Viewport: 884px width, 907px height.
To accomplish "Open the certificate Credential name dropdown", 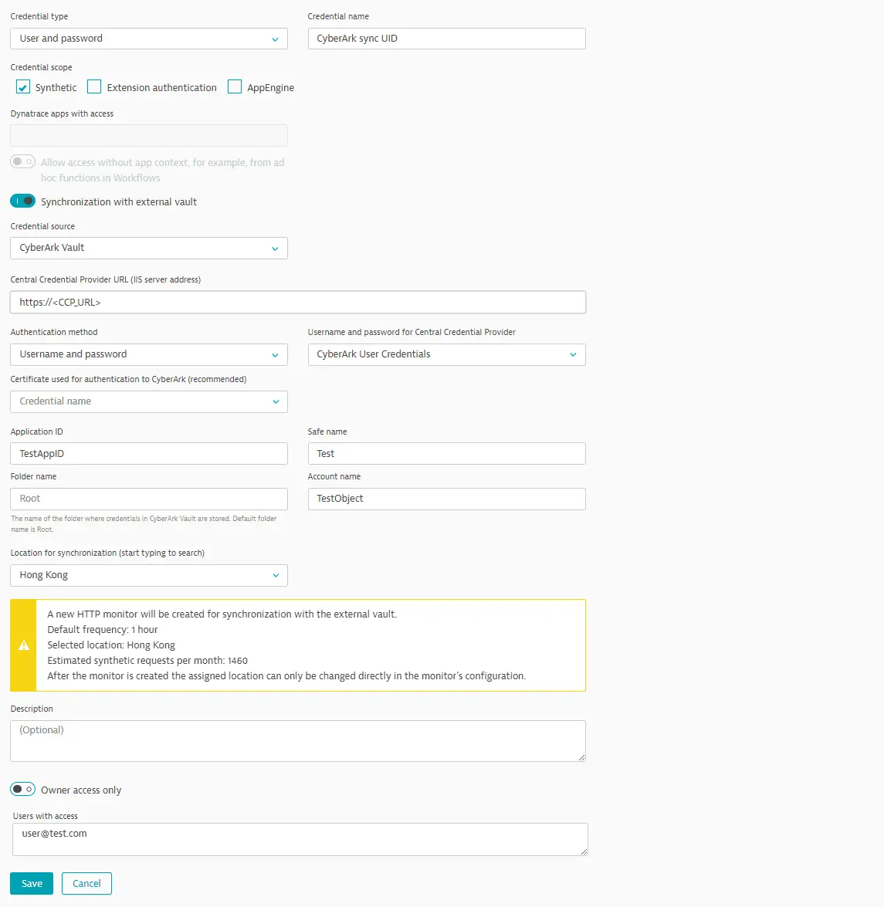I will pos(148,401).
